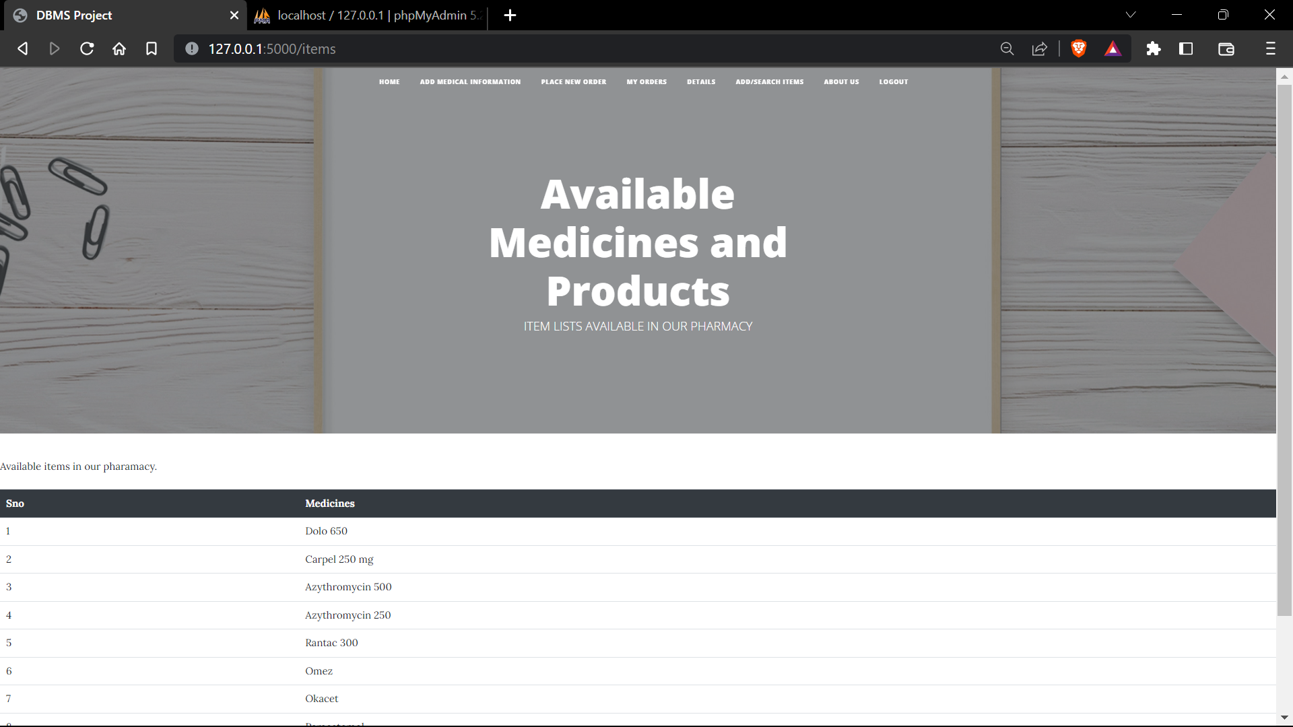Bookmark this page
The height and width of the screenshot is (727, 1293).
(x=152, y=48)
